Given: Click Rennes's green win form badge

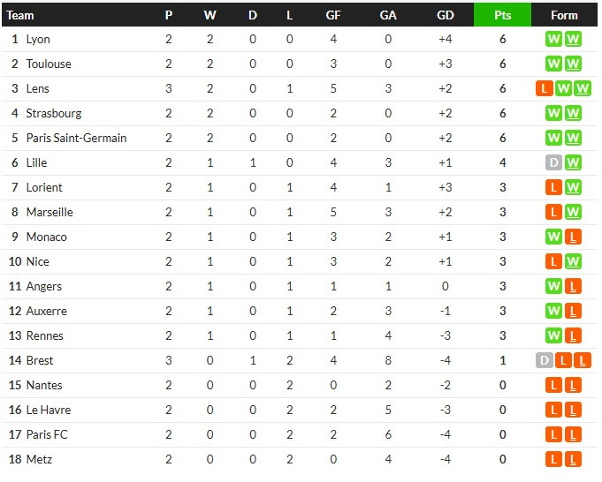Looking at the screenshot, I should pyautogui.click(x=553, y=336).
